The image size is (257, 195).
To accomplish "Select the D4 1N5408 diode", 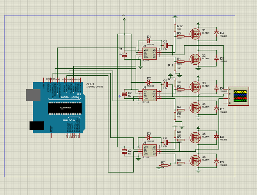I will point(216,34).
